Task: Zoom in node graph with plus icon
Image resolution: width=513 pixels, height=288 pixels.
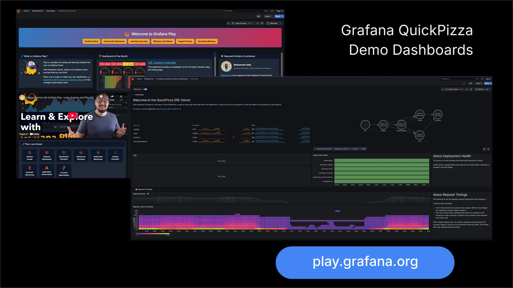Action: point(484,149)
